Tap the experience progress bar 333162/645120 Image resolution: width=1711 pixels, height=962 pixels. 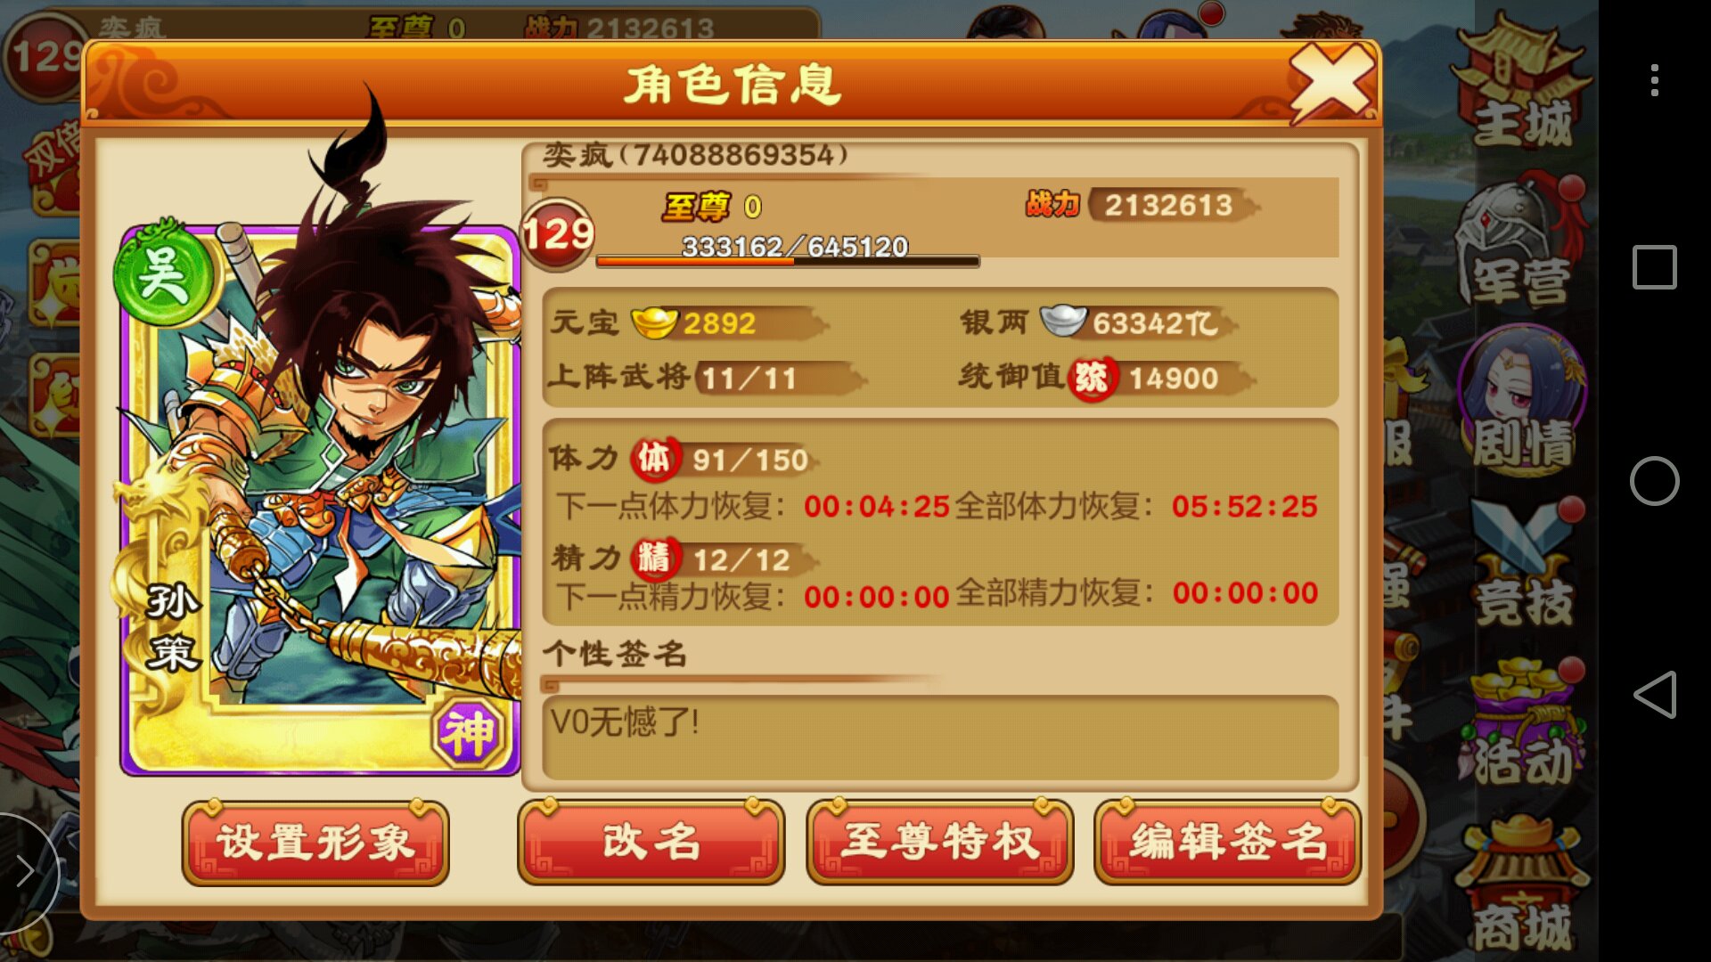pyautogui.click(x=788, y=261)
